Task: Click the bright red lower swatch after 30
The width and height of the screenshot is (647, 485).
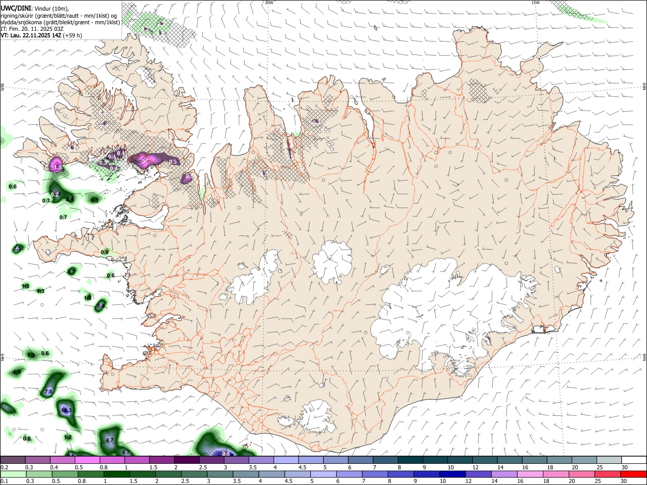Action: (634, 474)
